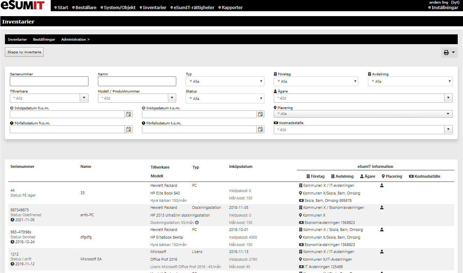This screenshot has height=273, width=463.
Task: Switch to the Beställningar tab
Action: point(44,40)
